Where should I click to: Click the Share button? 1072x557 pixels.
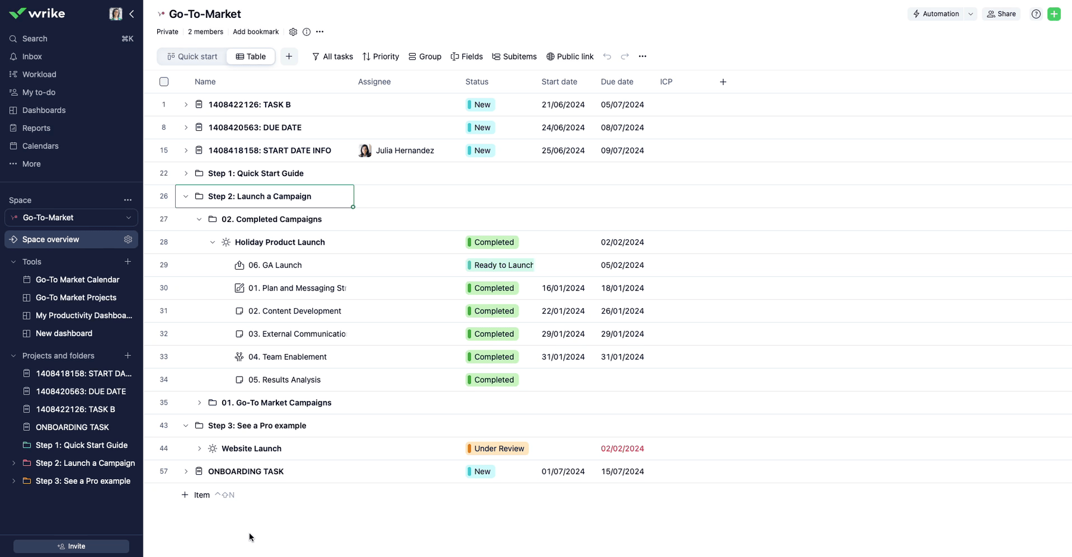click(x=1001, y=14)
